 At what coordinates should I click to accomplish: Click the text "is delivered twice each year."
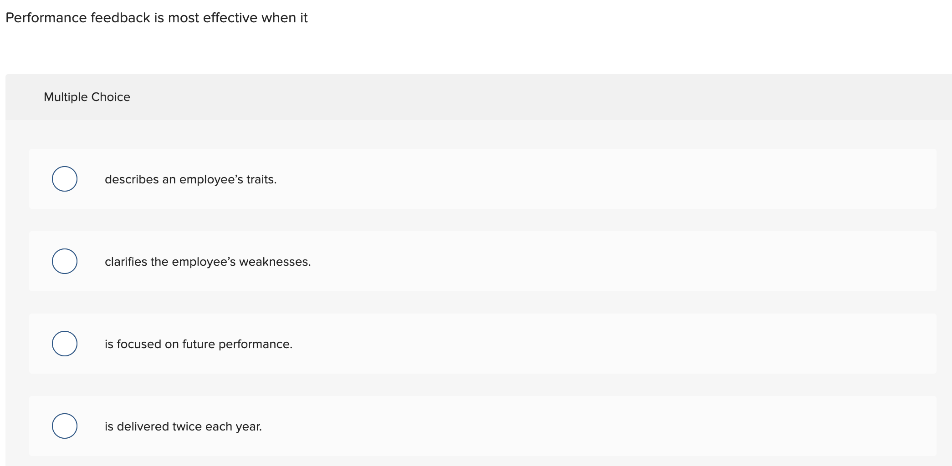(x=183, y=426)
